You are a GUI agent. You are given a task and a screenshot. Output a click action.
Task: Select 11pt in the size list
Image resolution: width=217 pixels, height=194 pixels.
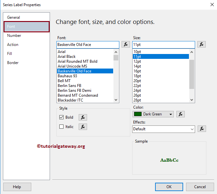pos(161,57)
